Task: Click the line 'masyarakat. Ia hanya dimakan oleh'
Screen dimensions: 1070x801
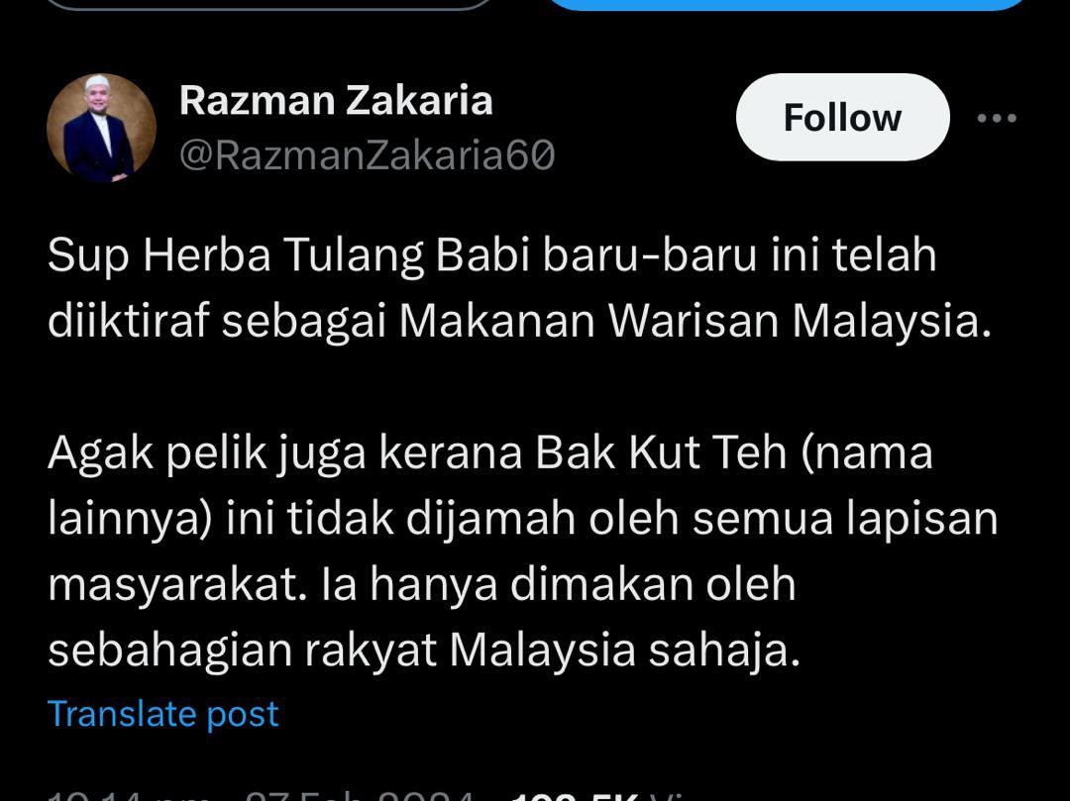Action: click(x=422, y=585)
